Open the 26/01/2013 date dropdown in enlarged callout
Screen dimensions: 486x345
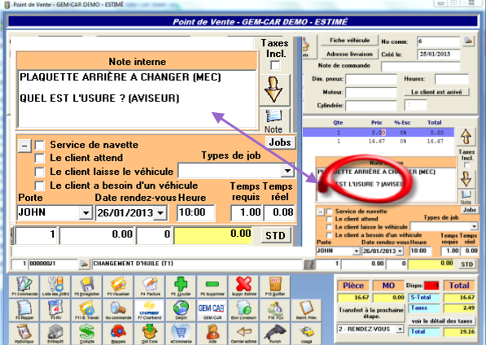[x=160, y=212]
